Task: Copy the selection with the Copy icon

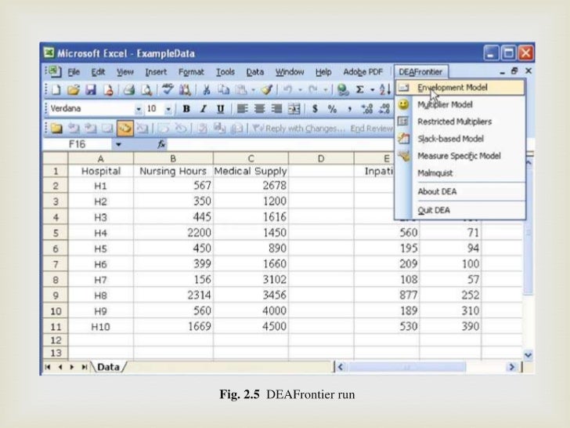Action: [x=224, y=89]
